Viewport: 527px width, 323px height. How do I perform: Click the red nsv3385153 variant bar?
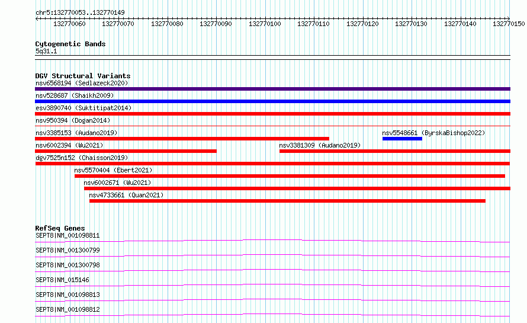coord(182,139)
